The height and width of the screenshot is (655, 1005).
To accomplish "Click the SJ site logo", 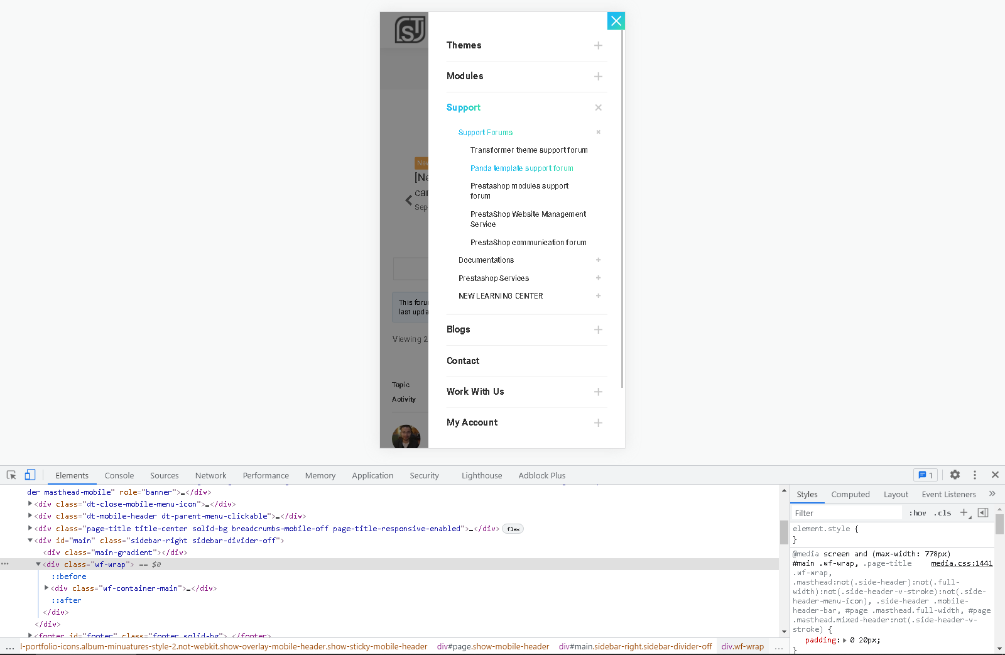I will (x=410, y=30).
